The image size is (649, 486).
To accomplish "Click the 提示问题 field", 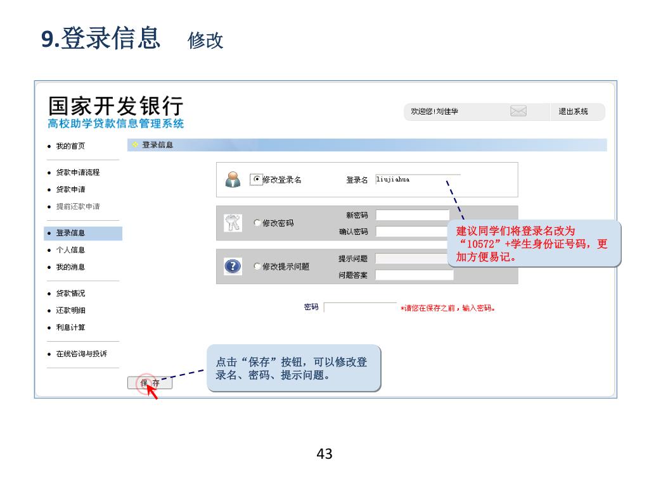I will 412,259.
